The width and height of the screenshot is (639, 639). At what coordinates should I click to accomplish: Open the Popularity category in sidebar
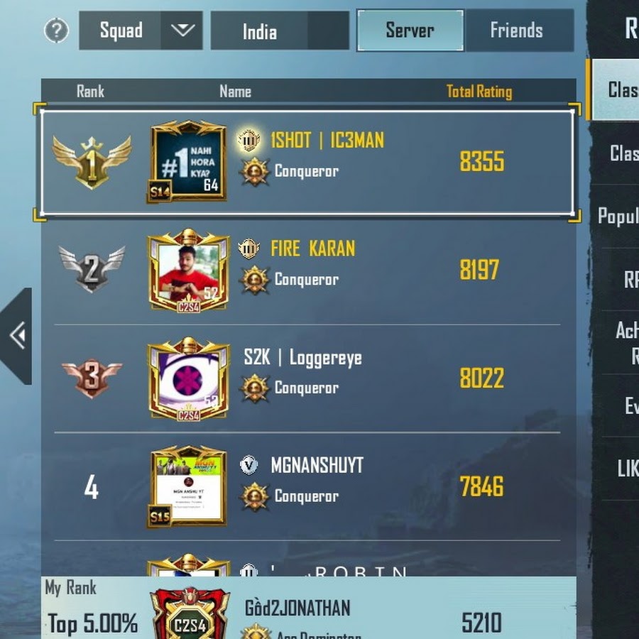(616, 216)
